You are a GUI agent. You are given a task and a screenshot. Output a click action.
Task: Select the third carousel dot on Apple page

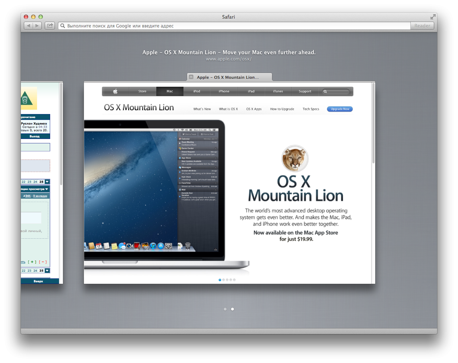pos(227,280)
